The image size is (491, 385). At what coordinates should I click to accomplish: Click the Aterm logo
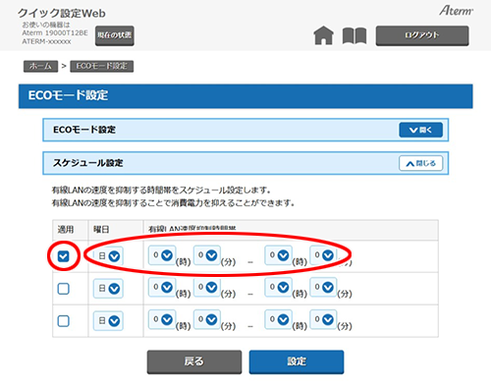click(x=456, y=11)
